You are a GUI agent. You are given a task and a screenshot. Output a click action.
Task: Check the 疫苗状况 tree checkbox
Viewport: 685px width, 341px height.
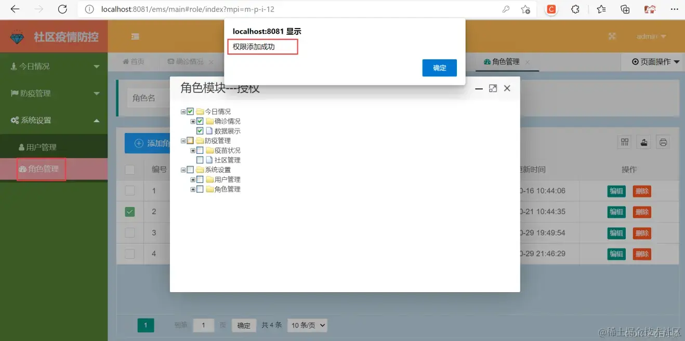click(x=200, y=150)
